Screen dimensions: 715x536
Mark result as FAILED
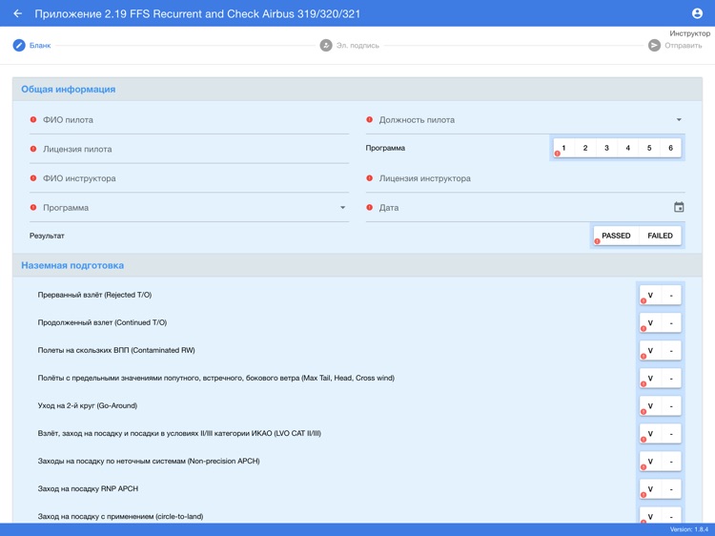point(660,236)
